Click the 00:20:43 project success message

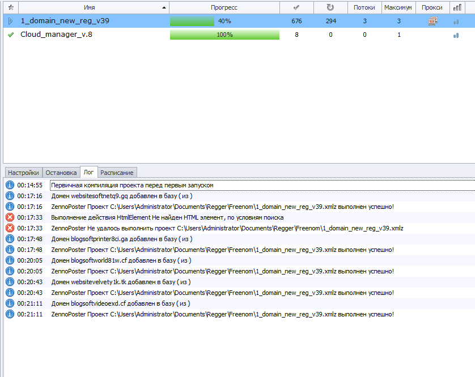(222, 293)
